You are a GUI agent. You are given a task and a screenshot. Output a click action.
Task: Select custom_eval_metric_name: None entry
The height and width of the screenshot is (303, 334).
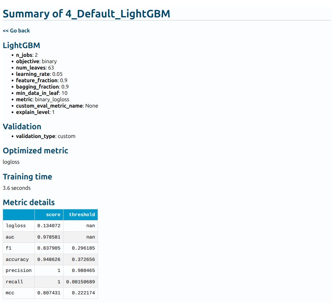[57, 106]
